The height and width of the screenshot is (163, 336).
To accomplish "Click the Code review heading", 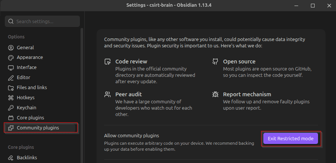I will (131, 61).
